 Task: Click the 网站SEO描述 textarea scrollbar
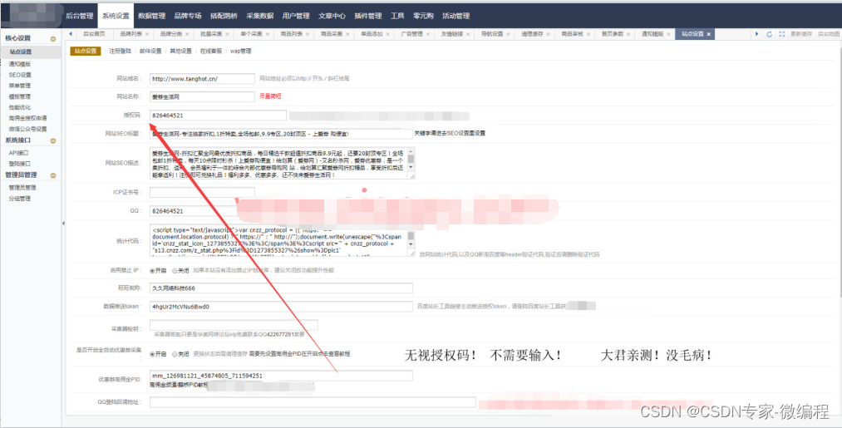[x=411, y=160]
